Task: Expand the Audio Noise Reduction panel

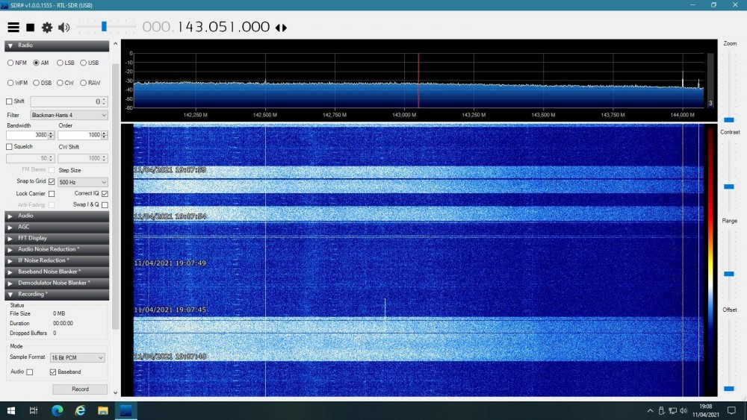Action: [x=57, y=249]
